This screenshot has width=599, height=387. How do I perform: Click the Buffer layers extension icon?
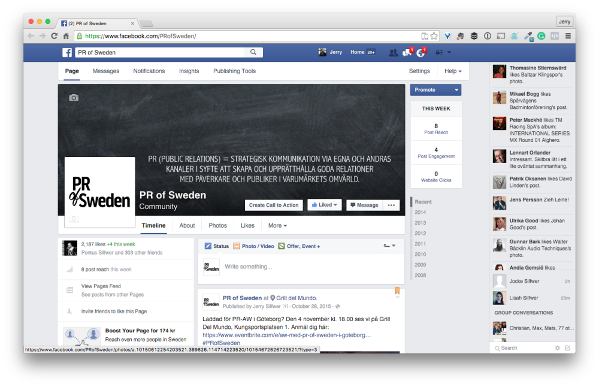click(474, 36)
